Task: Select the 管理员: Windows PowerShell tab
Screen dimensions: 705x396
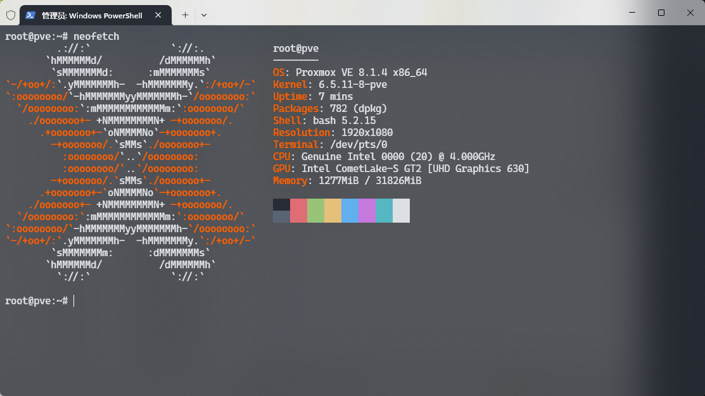Action: (92, 15)
